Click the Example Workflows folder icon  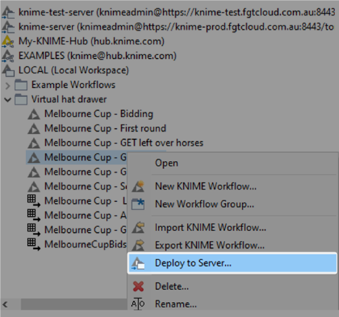click(21, 85)
